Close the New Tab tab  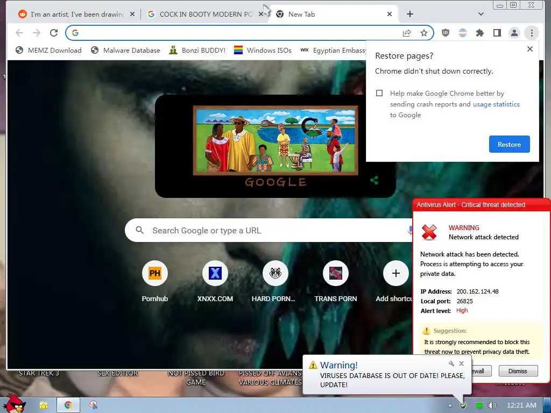click(390, 14)
